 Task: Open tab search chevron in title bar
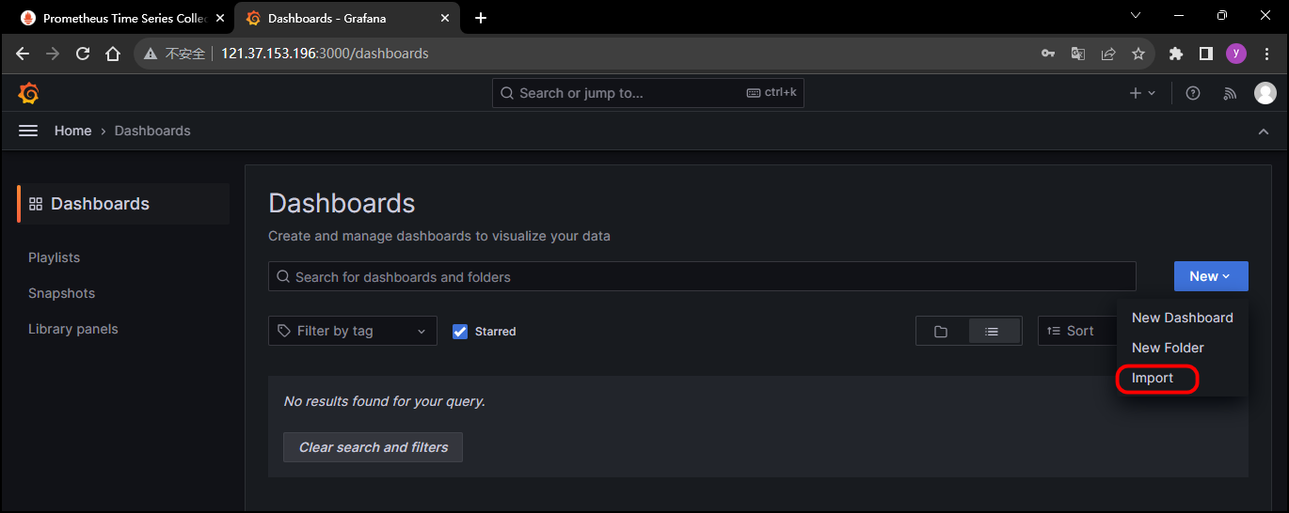click(1136, 15)
